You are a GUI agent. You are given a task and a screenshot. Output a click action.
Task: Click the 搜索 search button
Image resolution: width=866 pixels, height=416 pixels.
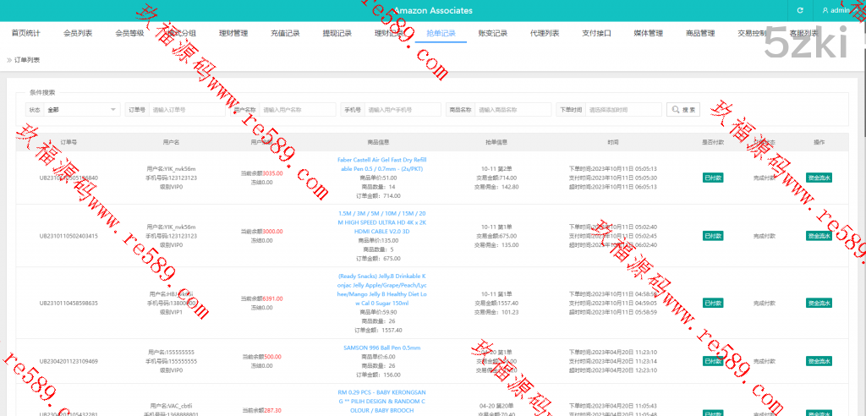point(683,109)
